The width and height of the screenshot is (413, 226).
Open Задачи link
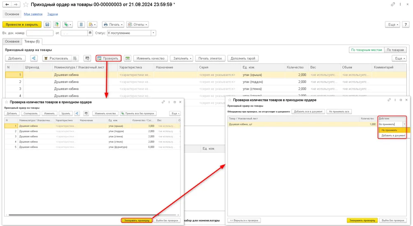tap(52, 14)
